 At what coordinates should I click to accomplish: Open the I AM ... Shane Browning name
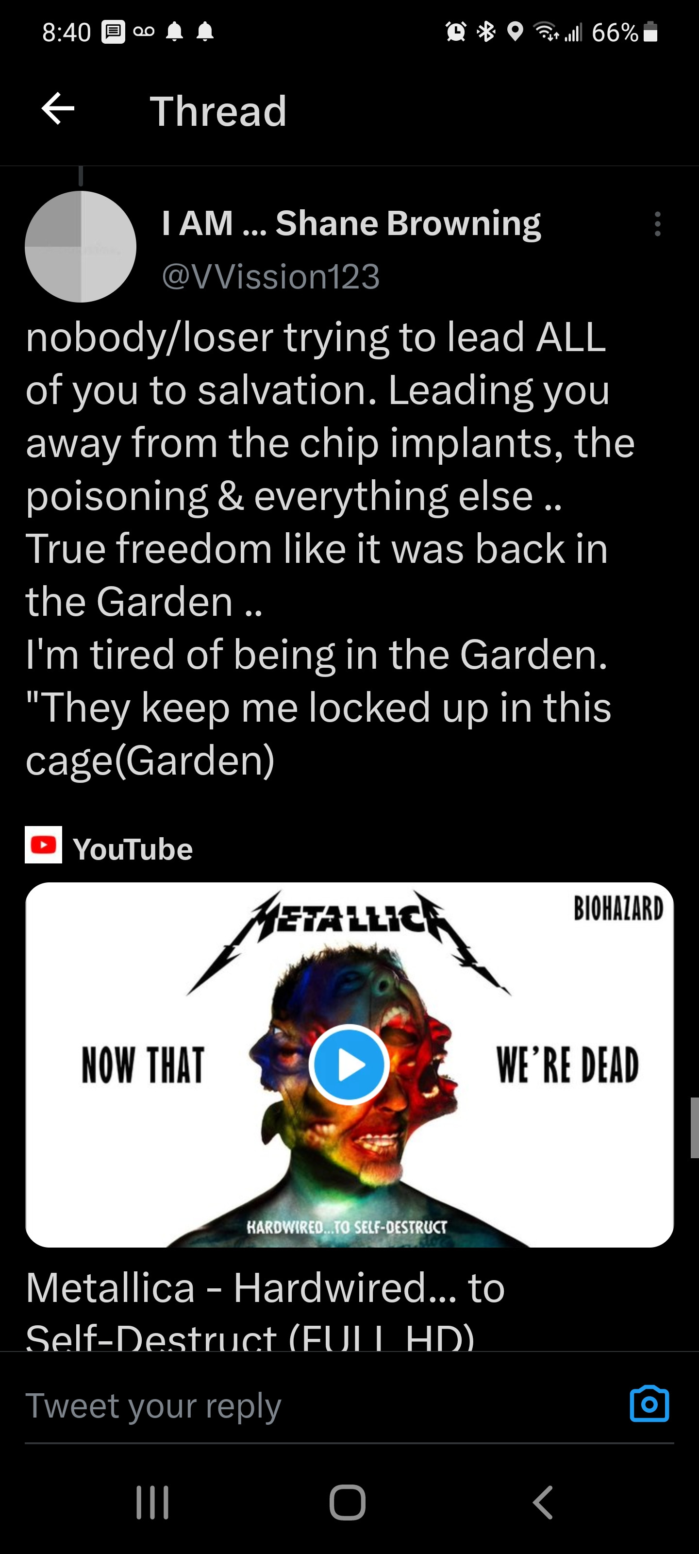351,223
